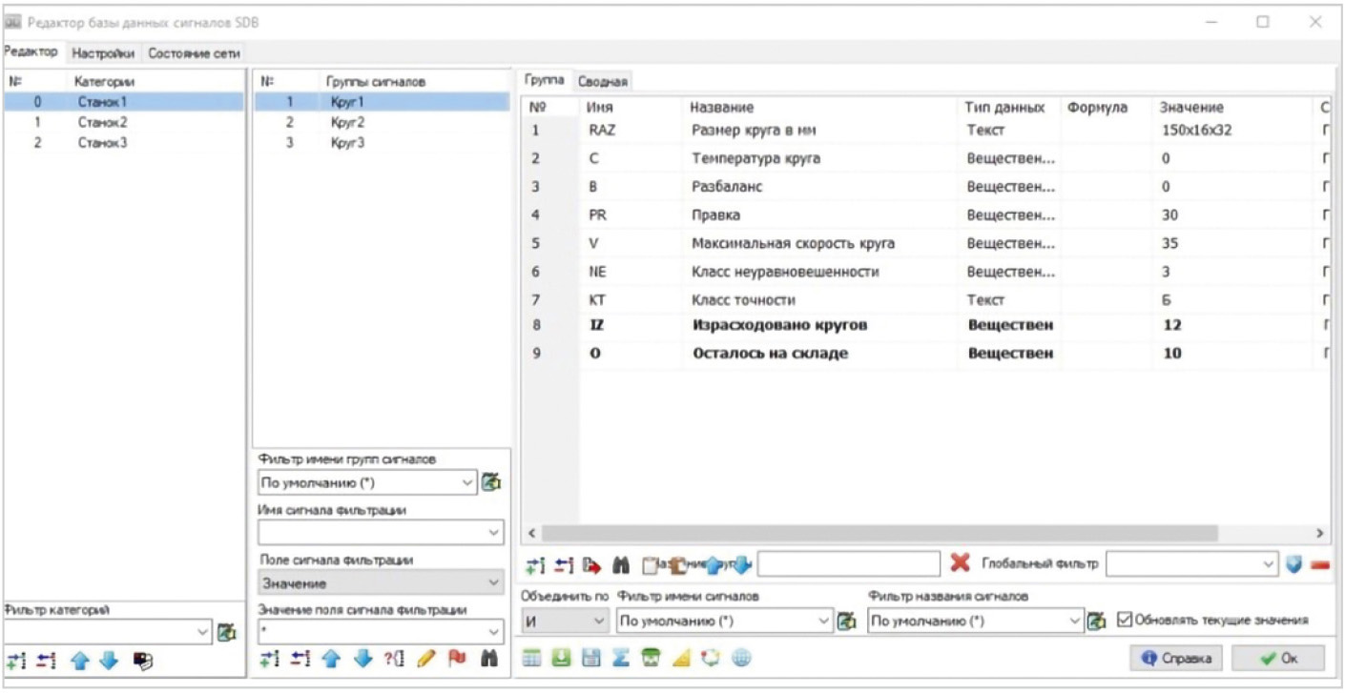Click the green download arrow icon
The image size is (1345, 693).
[563, 658]
